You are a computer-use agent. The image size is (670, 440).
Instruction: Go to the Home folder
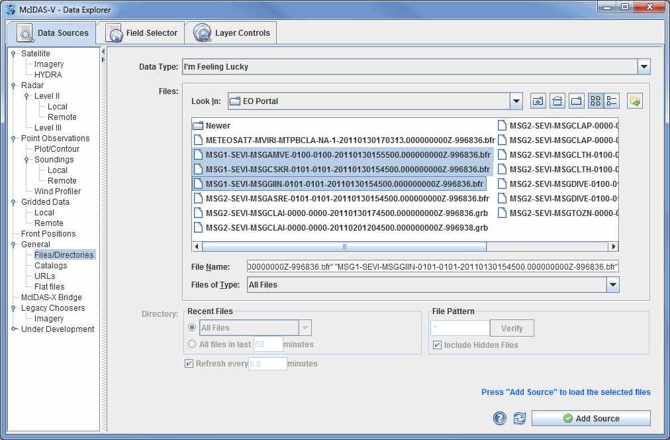557,101
